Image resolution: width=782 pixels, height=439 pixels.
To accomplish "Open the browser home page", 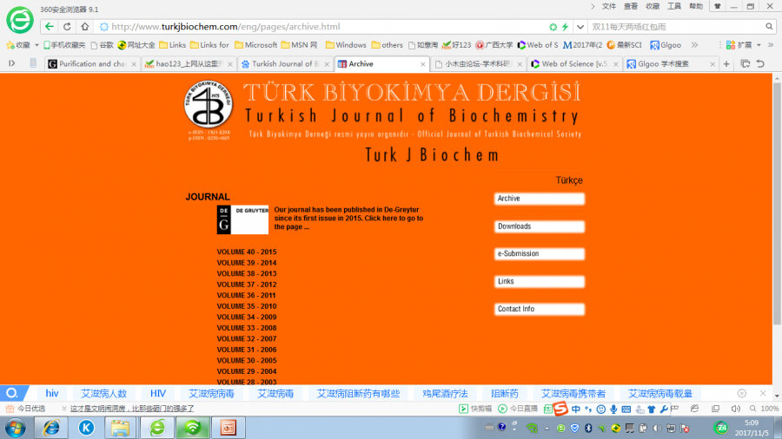I will coord(85,26).
